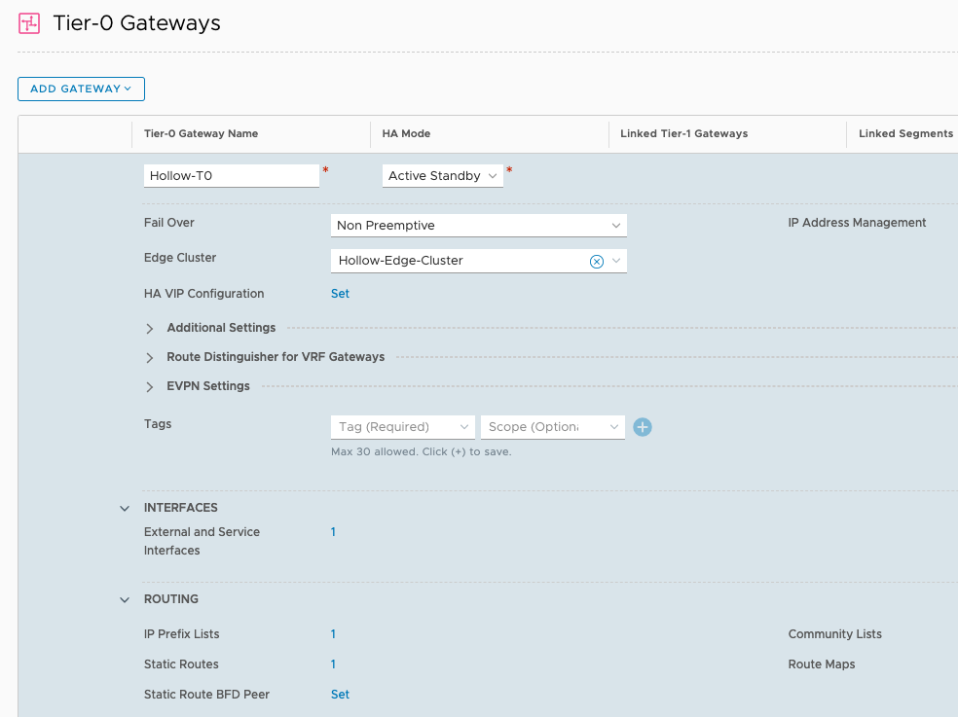
Task: Open the Edge Cluster dropdown arrow
Action: [616, 261]
